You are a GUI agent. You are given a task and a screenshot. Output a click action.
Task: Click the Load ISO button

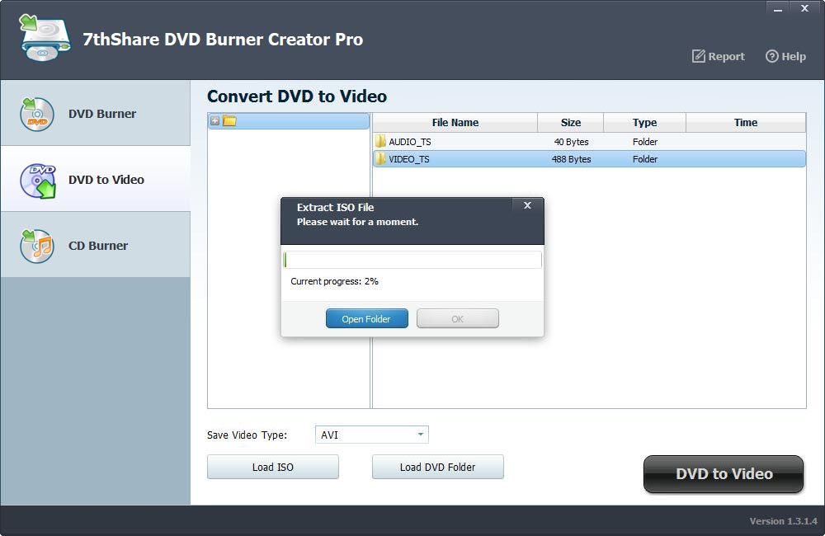coord(272,467)
